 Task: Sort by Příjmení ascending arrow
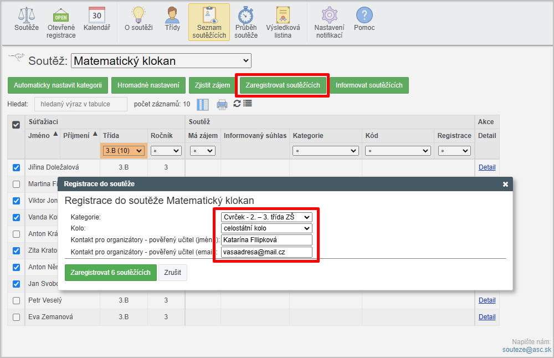(x=95, y=134)
